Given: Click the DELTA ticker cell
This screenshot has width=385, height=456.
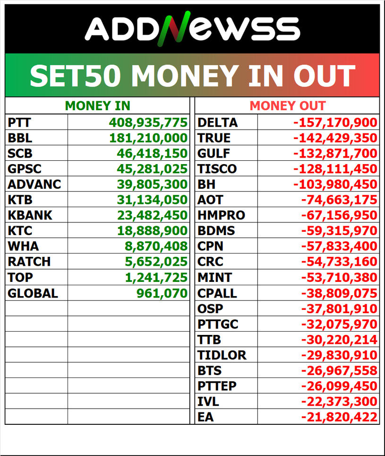Looking at the screenshot, I should click(217, 123).
